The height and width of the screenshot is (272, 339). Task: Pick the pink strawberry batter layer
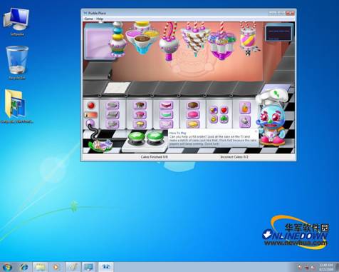tap(140, 115)
